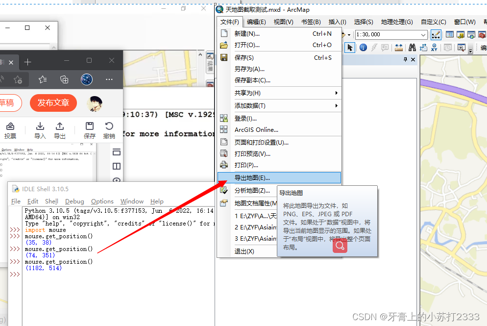
Task: Open the 书签(B) menu
Action: (x=311, y=22)
